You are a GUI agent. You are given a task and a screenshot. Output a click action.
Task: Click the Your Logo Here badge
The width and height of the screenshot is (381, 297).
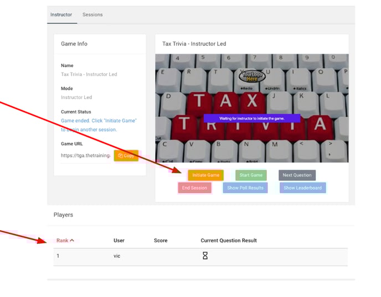pos(252,76)
